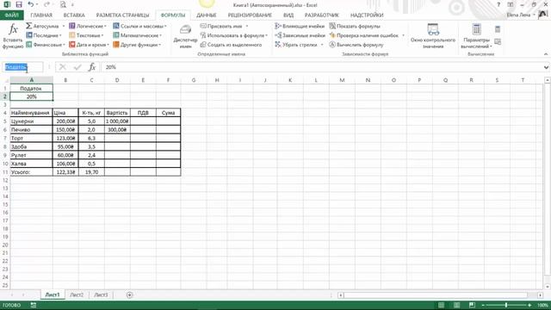The width and height of the screenshot is (551, 310).
Task: Open the ФАЙЛ tab
Action: click(11, 15)
